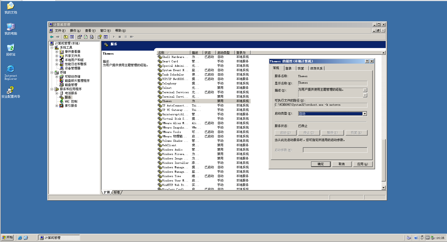Toggle the show/hide console tree icon
The height and width of the screenshot is (242, 447).
tap(72, 37)
